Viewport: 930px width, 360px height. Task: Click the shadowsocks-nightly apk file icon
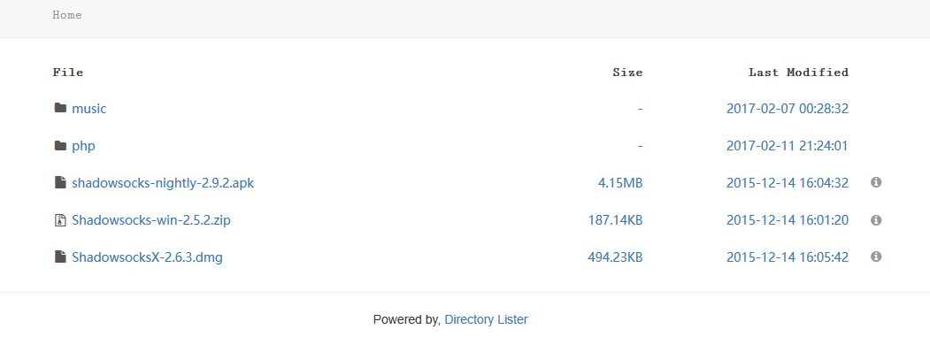pos(60,183)
